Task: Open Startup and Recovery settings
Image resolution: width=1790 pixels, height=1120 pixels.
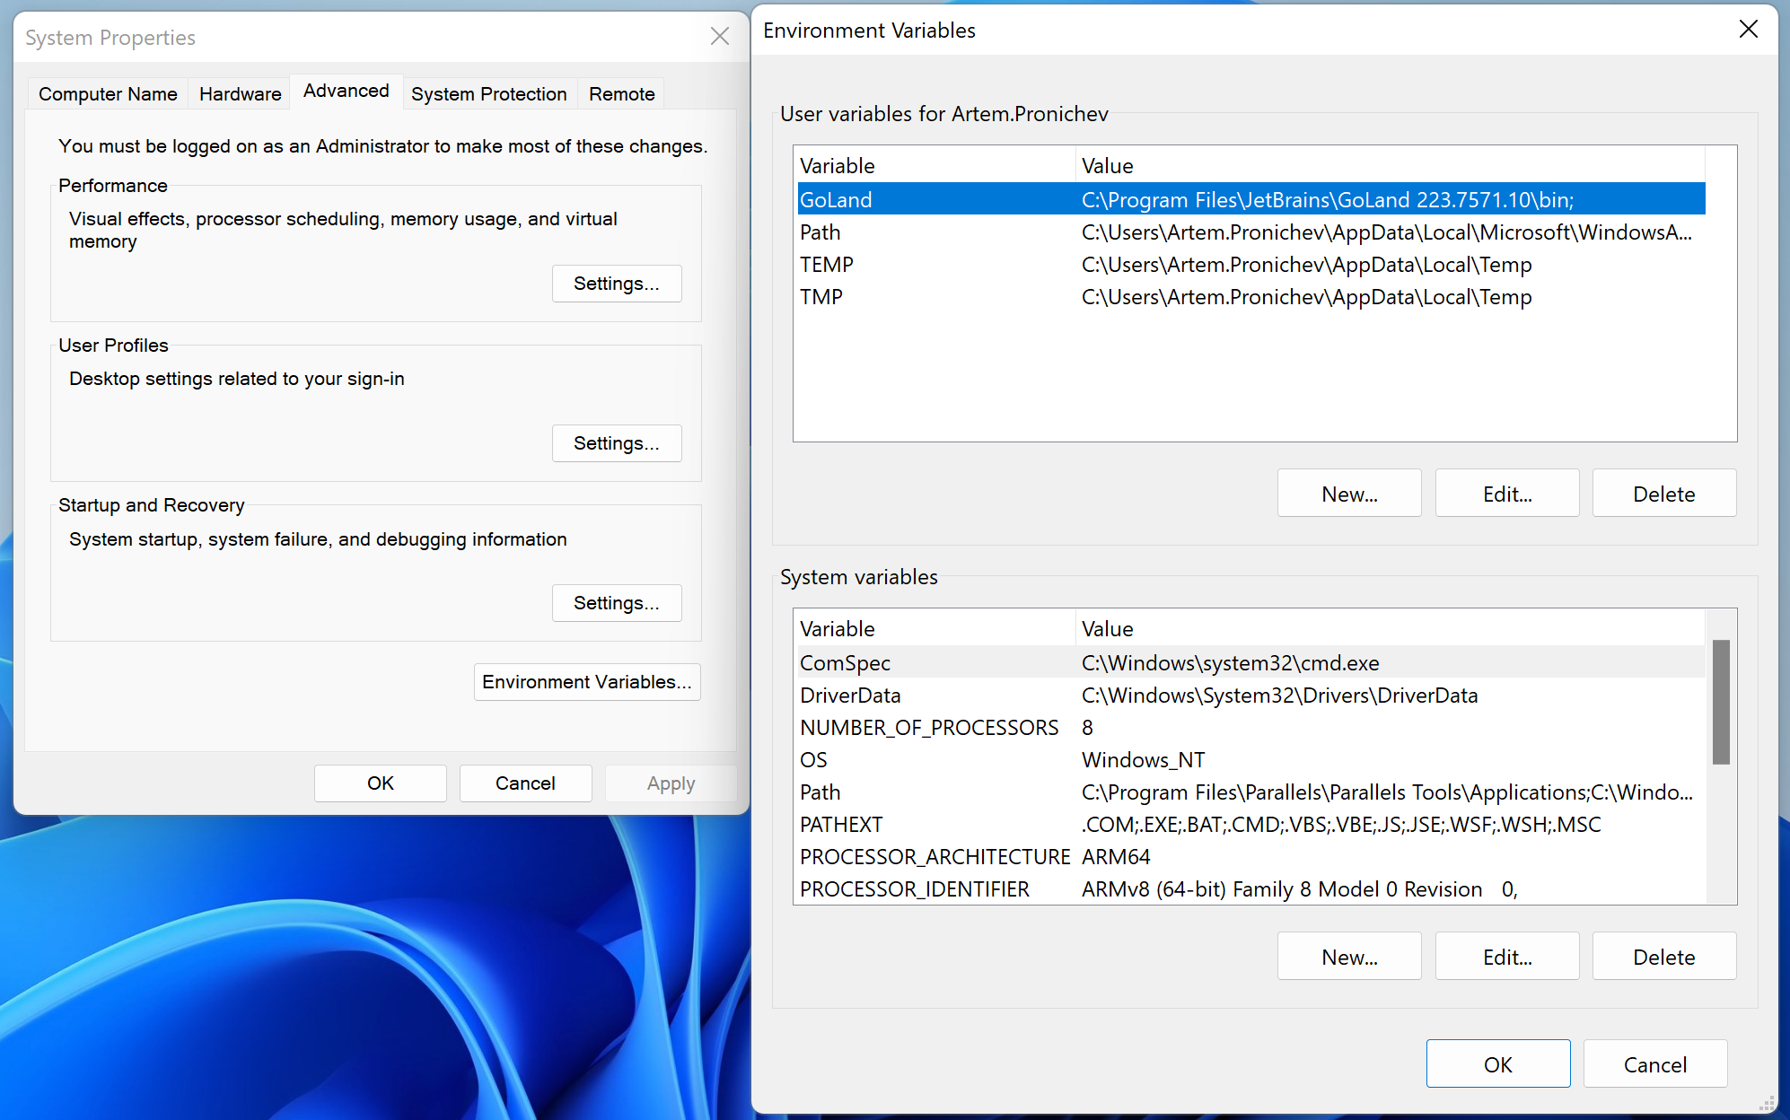Action: point(617,602)
